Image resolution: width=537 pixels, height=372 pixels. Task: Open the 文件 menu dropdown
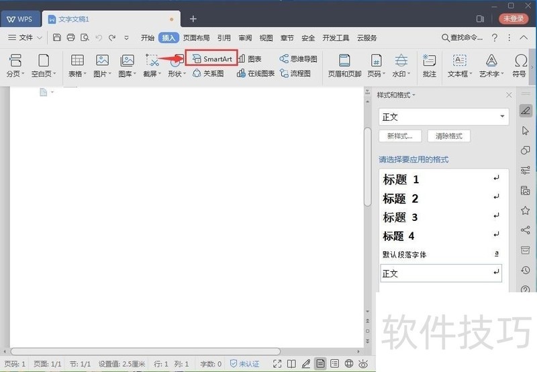click(x=26, y=38)
